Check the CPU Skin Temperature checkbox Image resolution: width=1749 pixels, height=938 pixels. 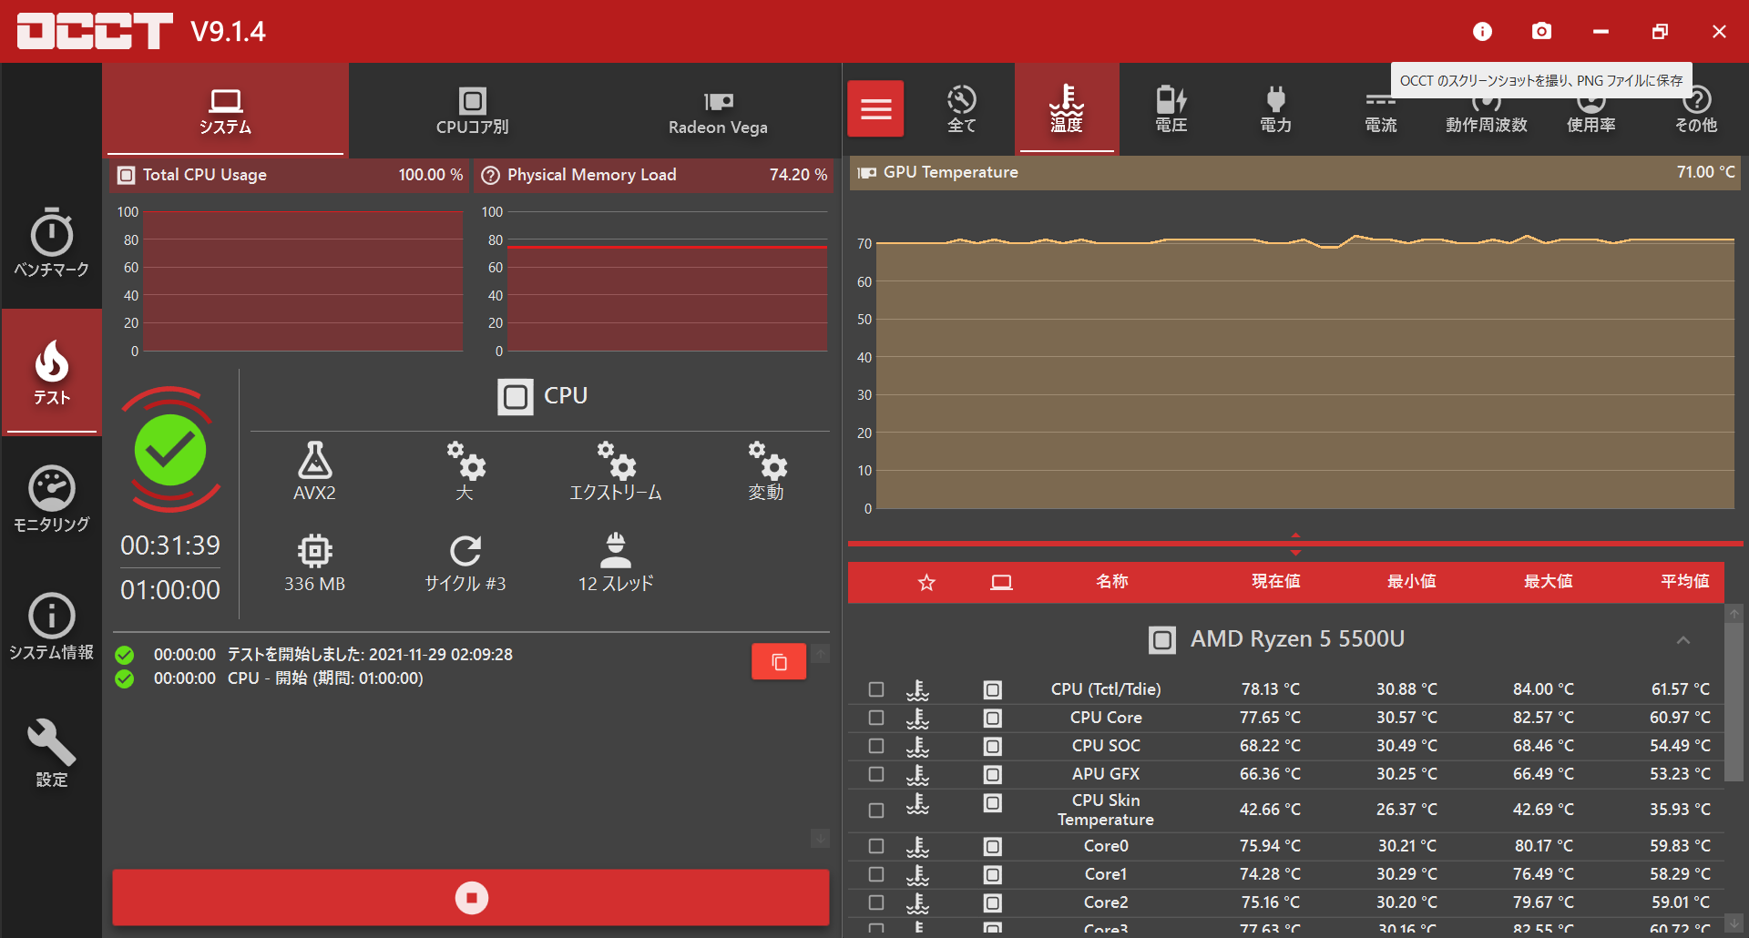(876, 810)
